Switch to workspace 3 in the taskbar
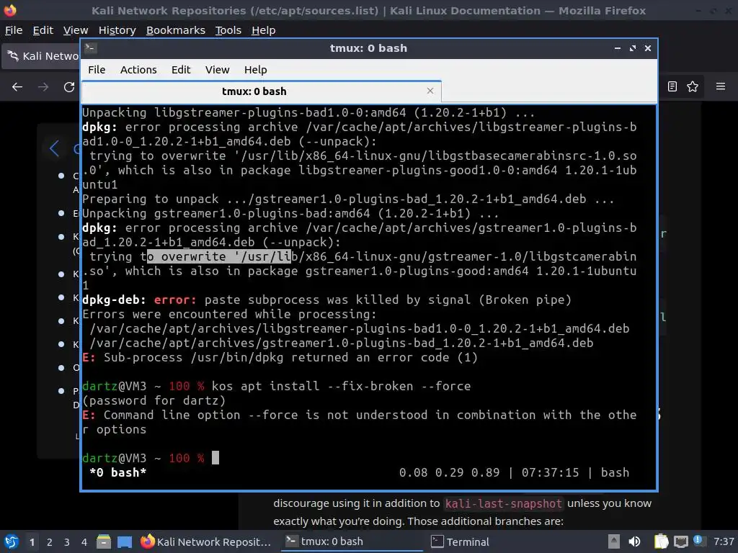738x553 pixels. [x=67, y=542]
